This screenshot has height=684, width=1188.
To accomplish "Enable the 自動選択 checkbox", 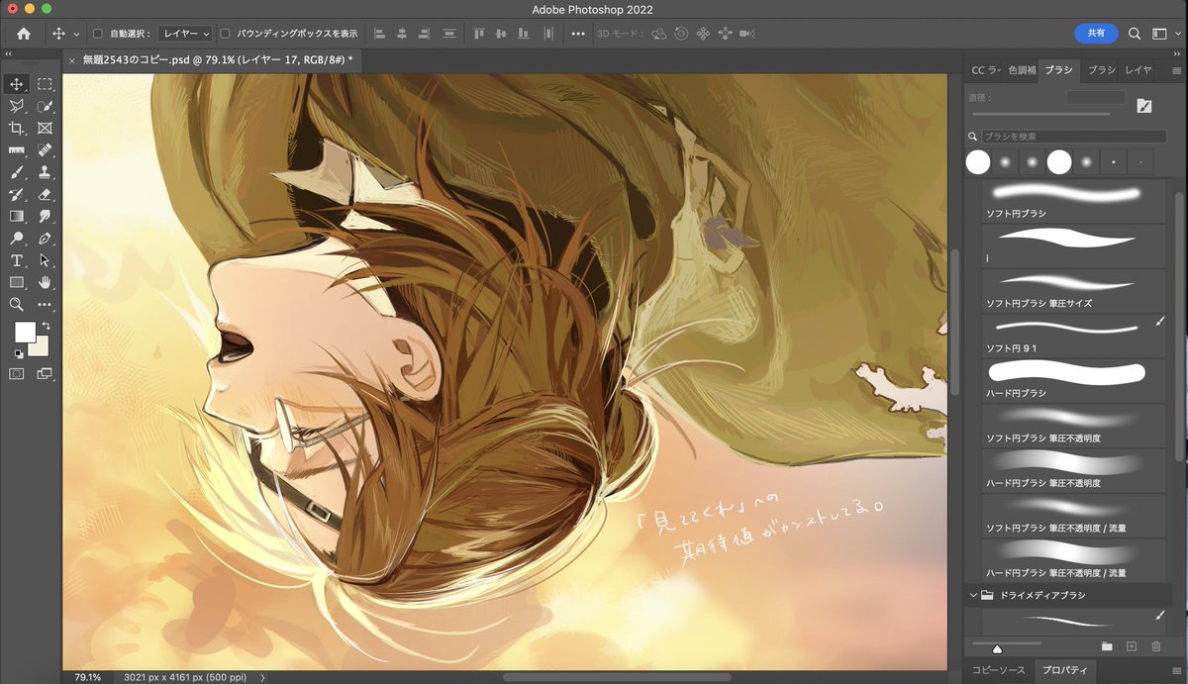I will coord(98,34).
